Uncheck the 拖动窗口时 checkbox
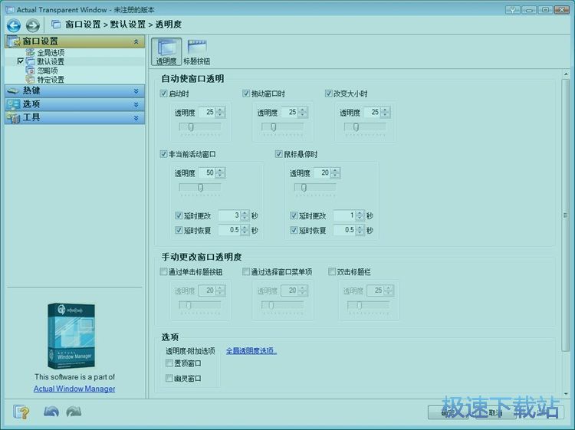The width and height of the screenshot is (575, 430). click(246, 94)
